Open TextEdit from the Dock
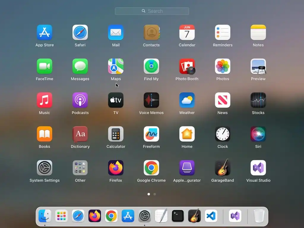 click(x=161, y=216)
